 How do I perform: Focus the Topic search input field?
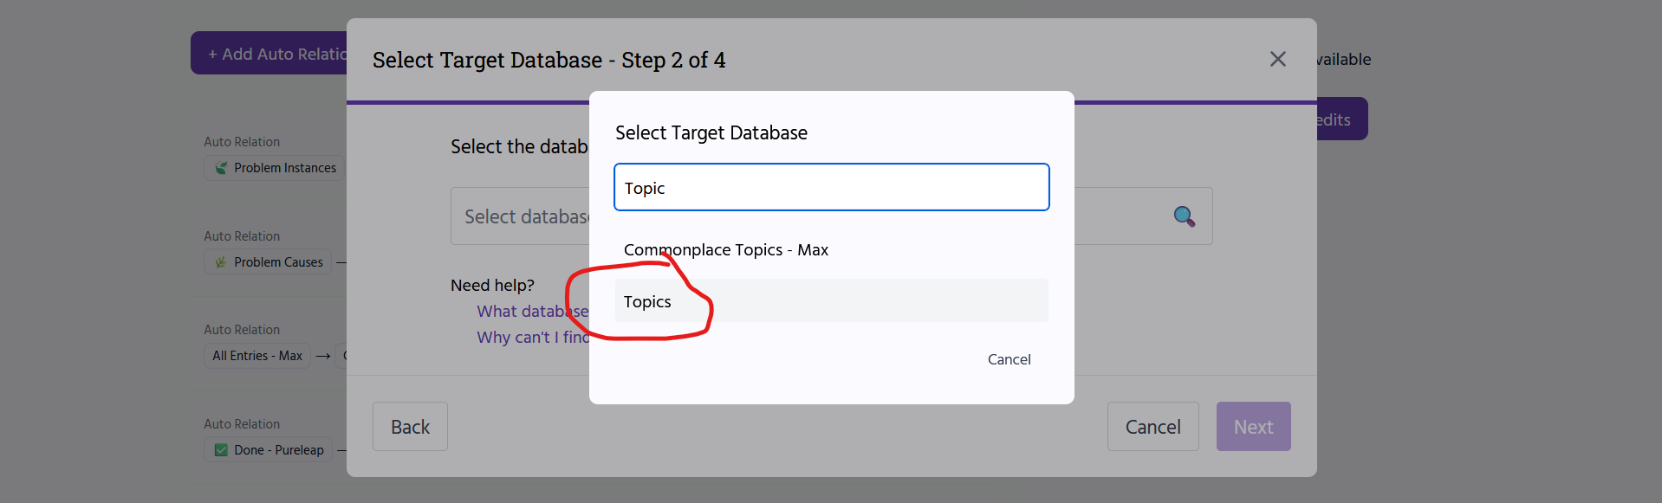point(831,187)
